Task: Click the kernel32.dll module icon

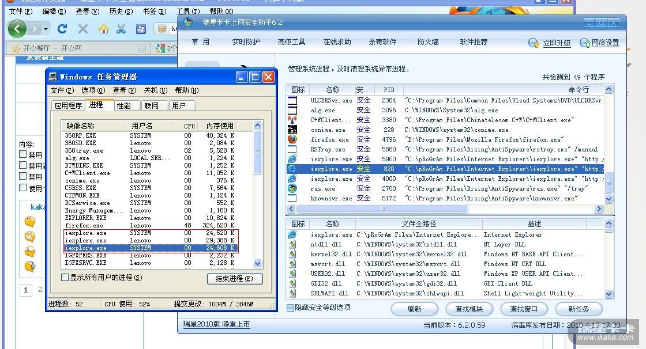Action: (292, 254)
